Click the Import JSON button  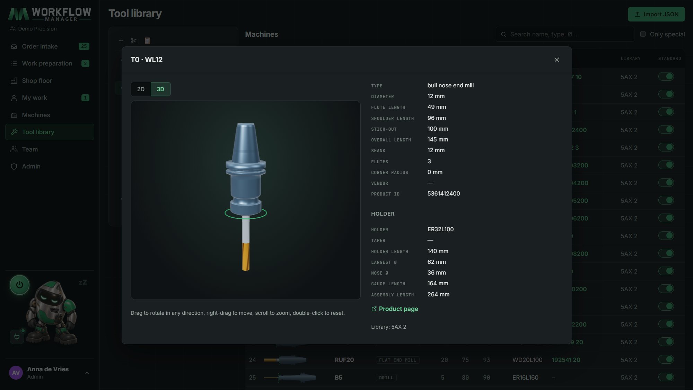[656, 14]
